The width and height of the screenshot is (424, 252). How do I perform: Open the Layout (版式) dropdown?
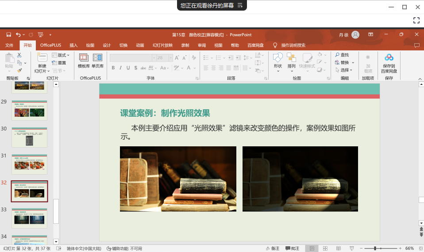(x=61, y=55)
